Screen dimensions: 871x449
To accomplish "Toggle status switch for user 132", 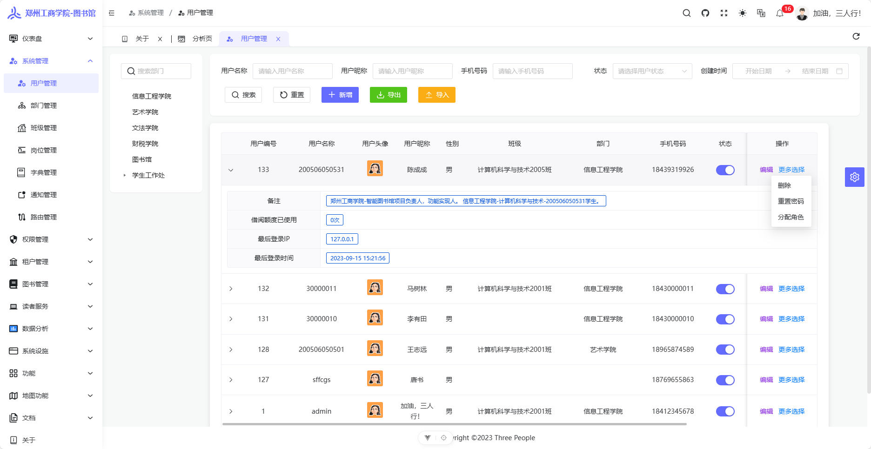I will 725,289.
